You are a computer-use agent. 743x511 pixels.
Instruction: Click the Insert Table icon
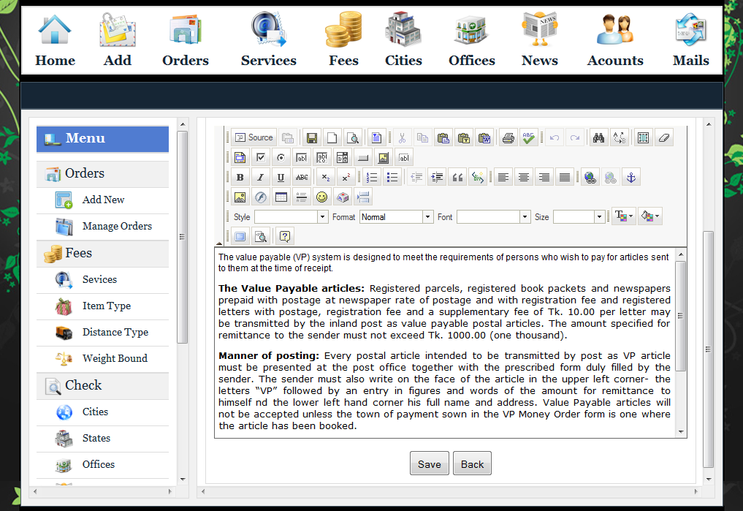281,197
